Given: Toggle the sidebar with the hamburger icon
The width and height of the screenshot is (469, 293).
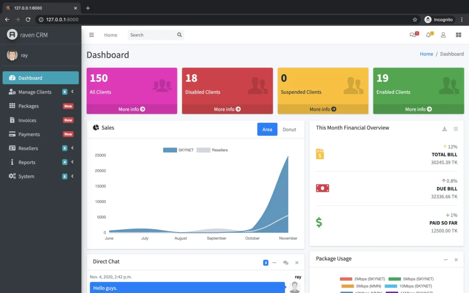Looking at the screenshot, I should (x=92, y=35).
